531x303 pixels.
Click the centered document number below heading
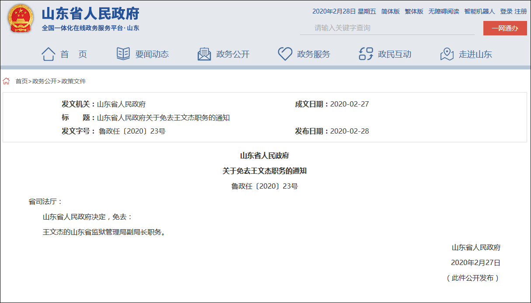click(264, 186)
